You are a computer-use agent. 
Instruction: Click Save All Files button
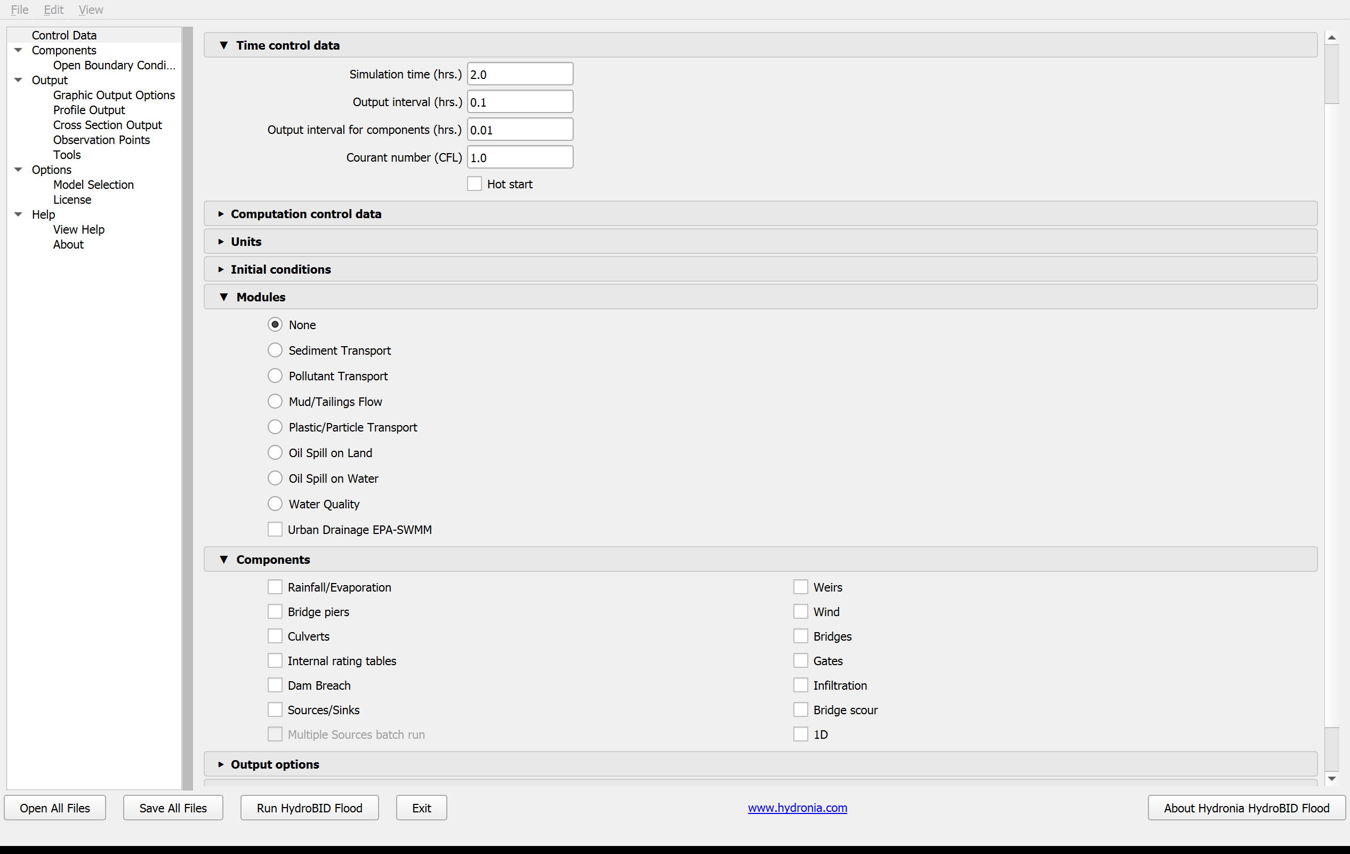click(x=173, y=808)
